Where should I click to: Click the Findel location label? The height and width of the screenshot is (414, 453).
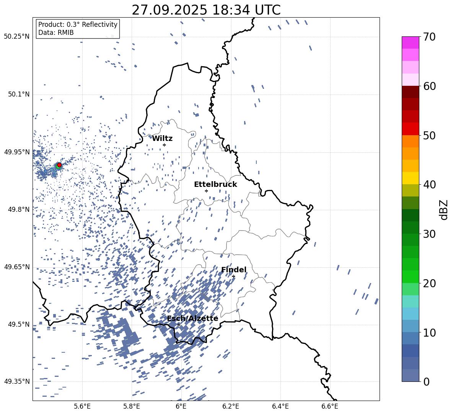click(234, 270)
